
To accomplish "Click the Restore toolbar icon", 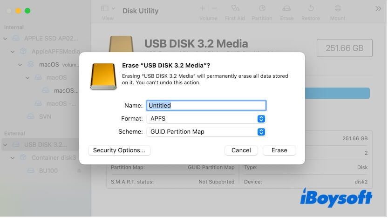I will coord(311,9).
